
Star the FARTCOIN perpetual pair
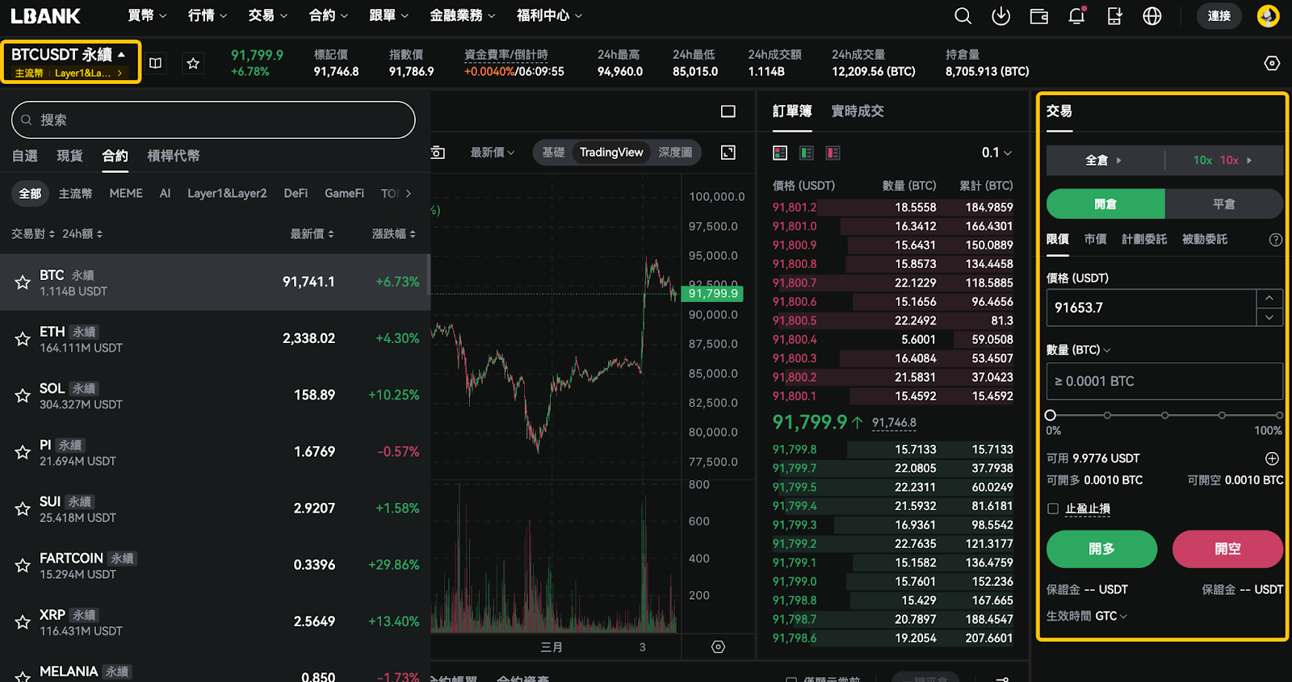tap(23, 565)
